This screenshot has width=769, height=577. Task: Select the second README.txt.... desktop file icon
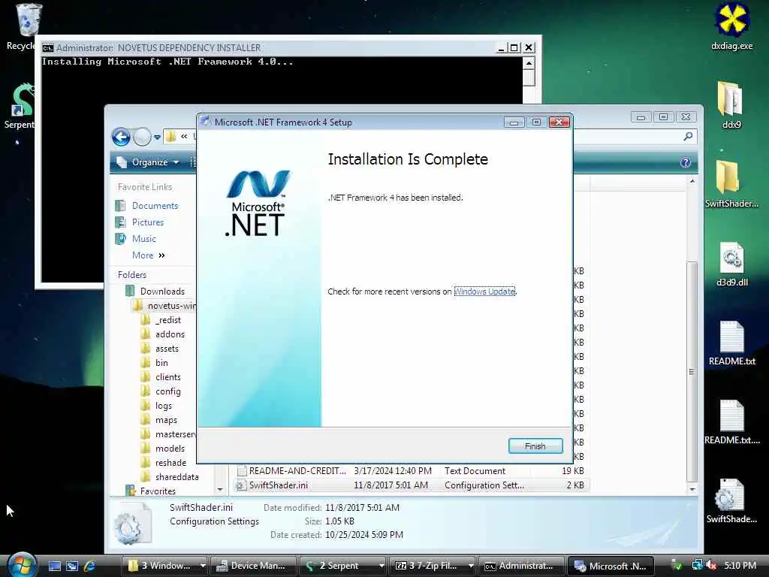731,422
